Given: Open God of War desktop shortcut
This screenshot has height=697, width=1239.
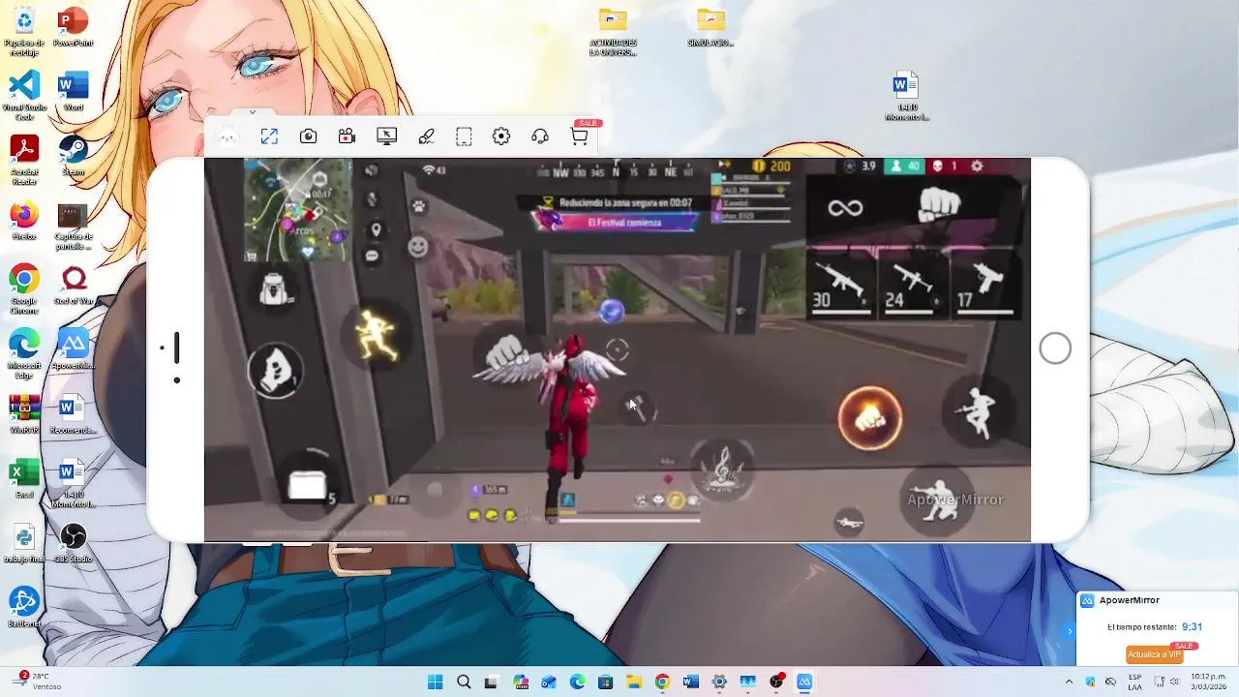Looking at the screenshot, I should pos(74,286).
